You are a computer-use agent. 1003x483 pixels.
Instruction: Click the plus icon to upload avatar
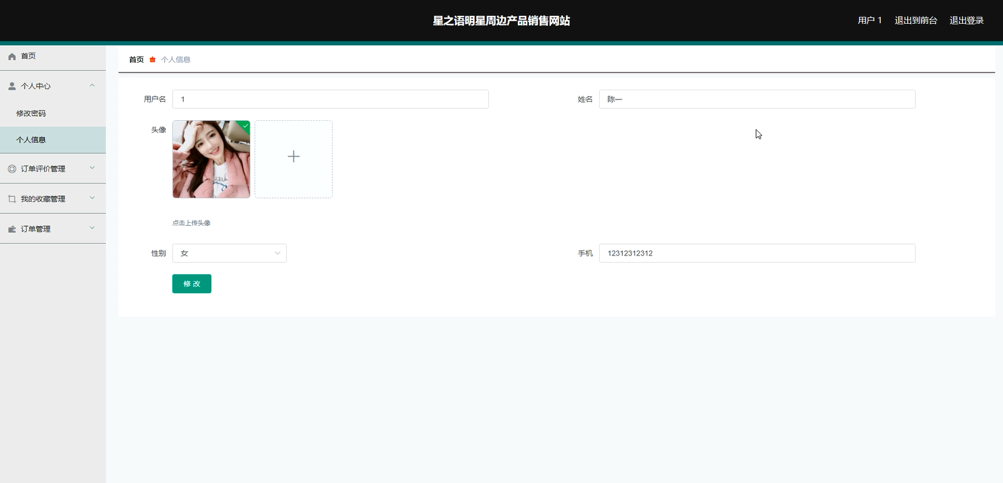point(293,157)
